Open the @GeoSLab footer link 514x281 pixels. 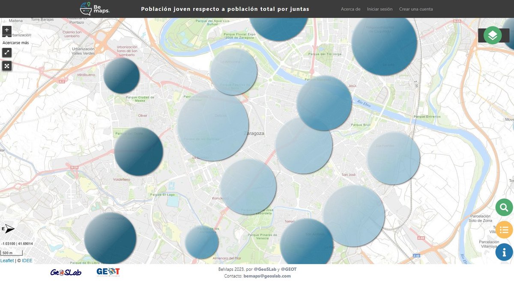265,269
